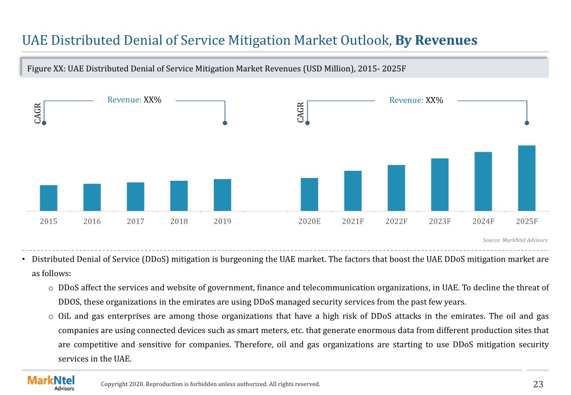The image size is (571, 395).
Task: Click the MarkNtel Advisors logo
Action: click(51, 383)
